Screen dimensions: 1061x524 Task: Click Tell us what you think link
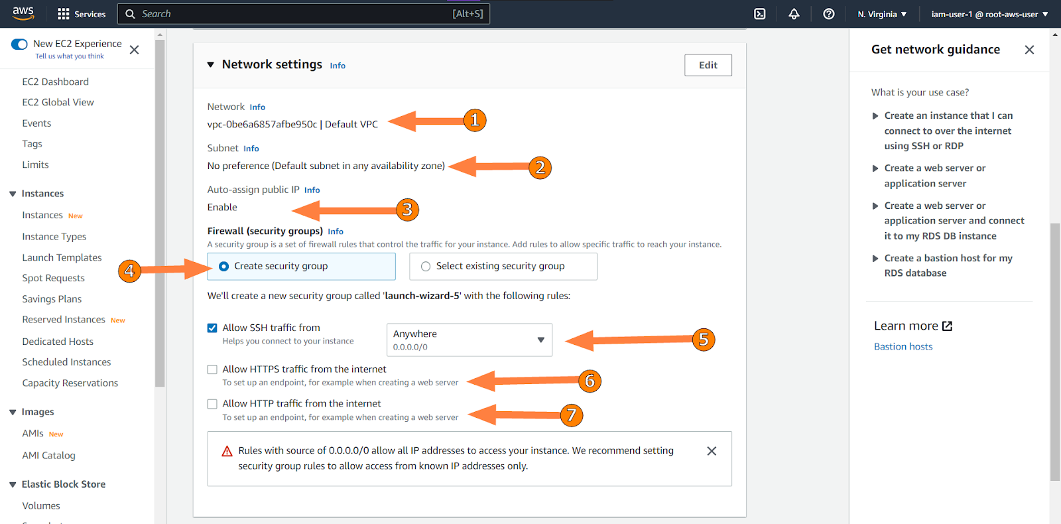tap(70, 56)
